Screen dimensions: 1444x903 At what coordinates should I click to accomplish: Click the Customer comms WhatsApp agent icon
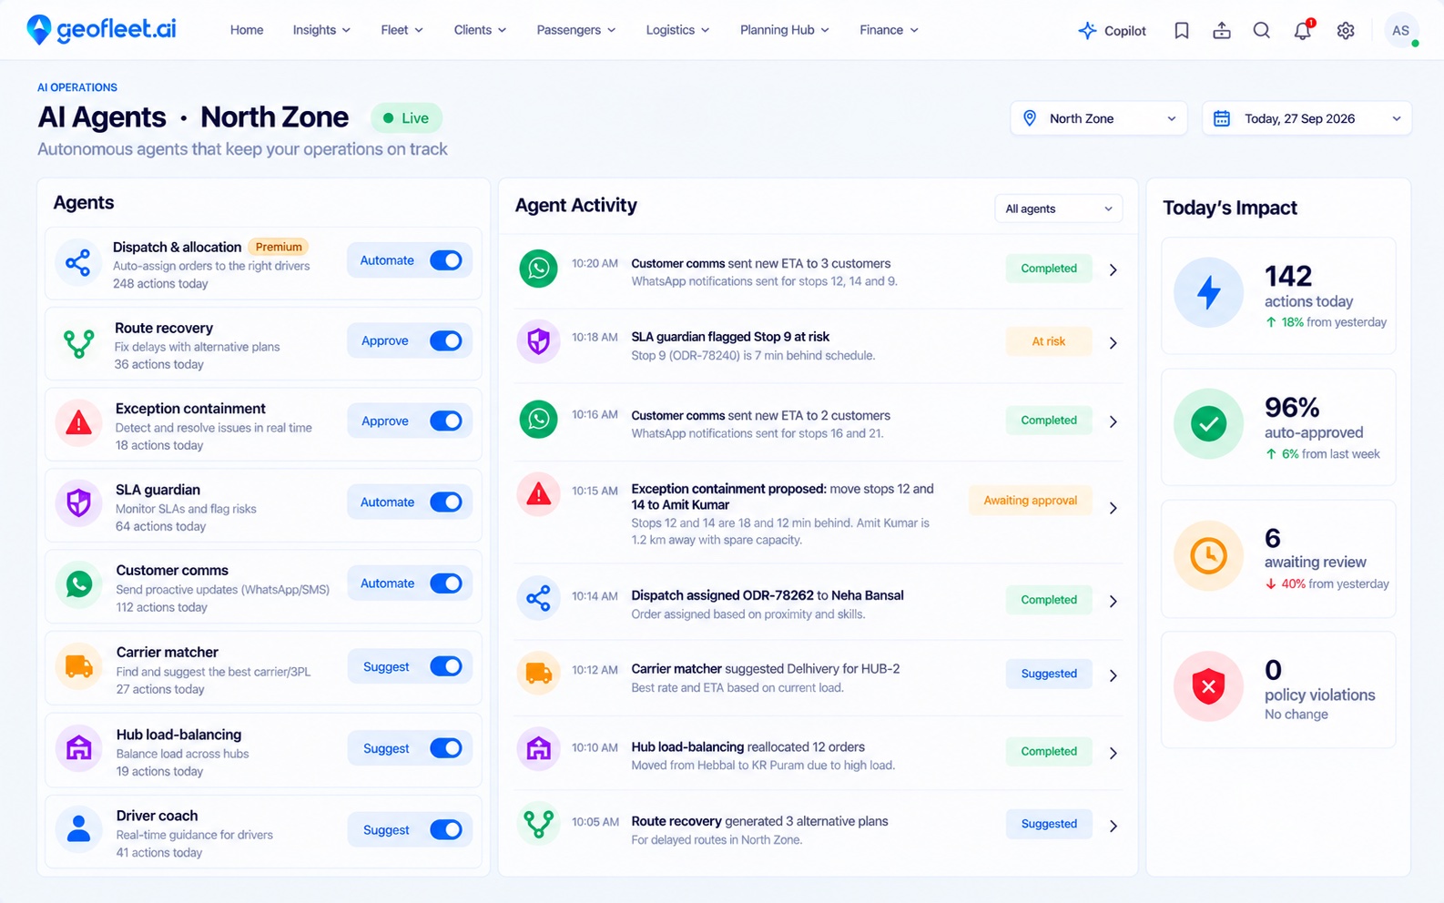point(78,584)
